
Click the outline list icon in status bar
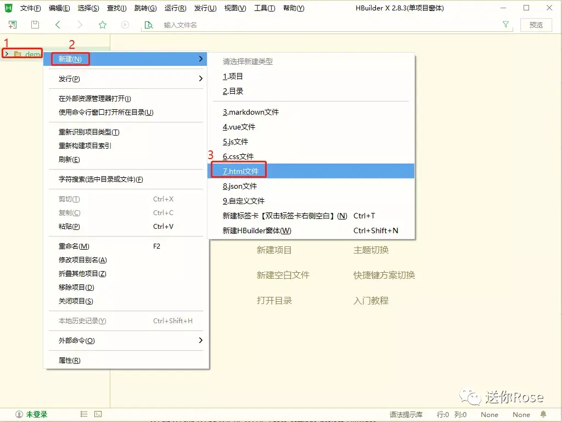83,414
